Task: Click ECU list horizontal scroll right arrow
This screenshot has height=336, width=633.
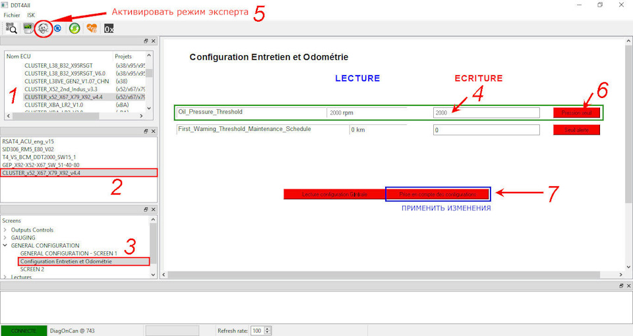Action: [141, 116]
